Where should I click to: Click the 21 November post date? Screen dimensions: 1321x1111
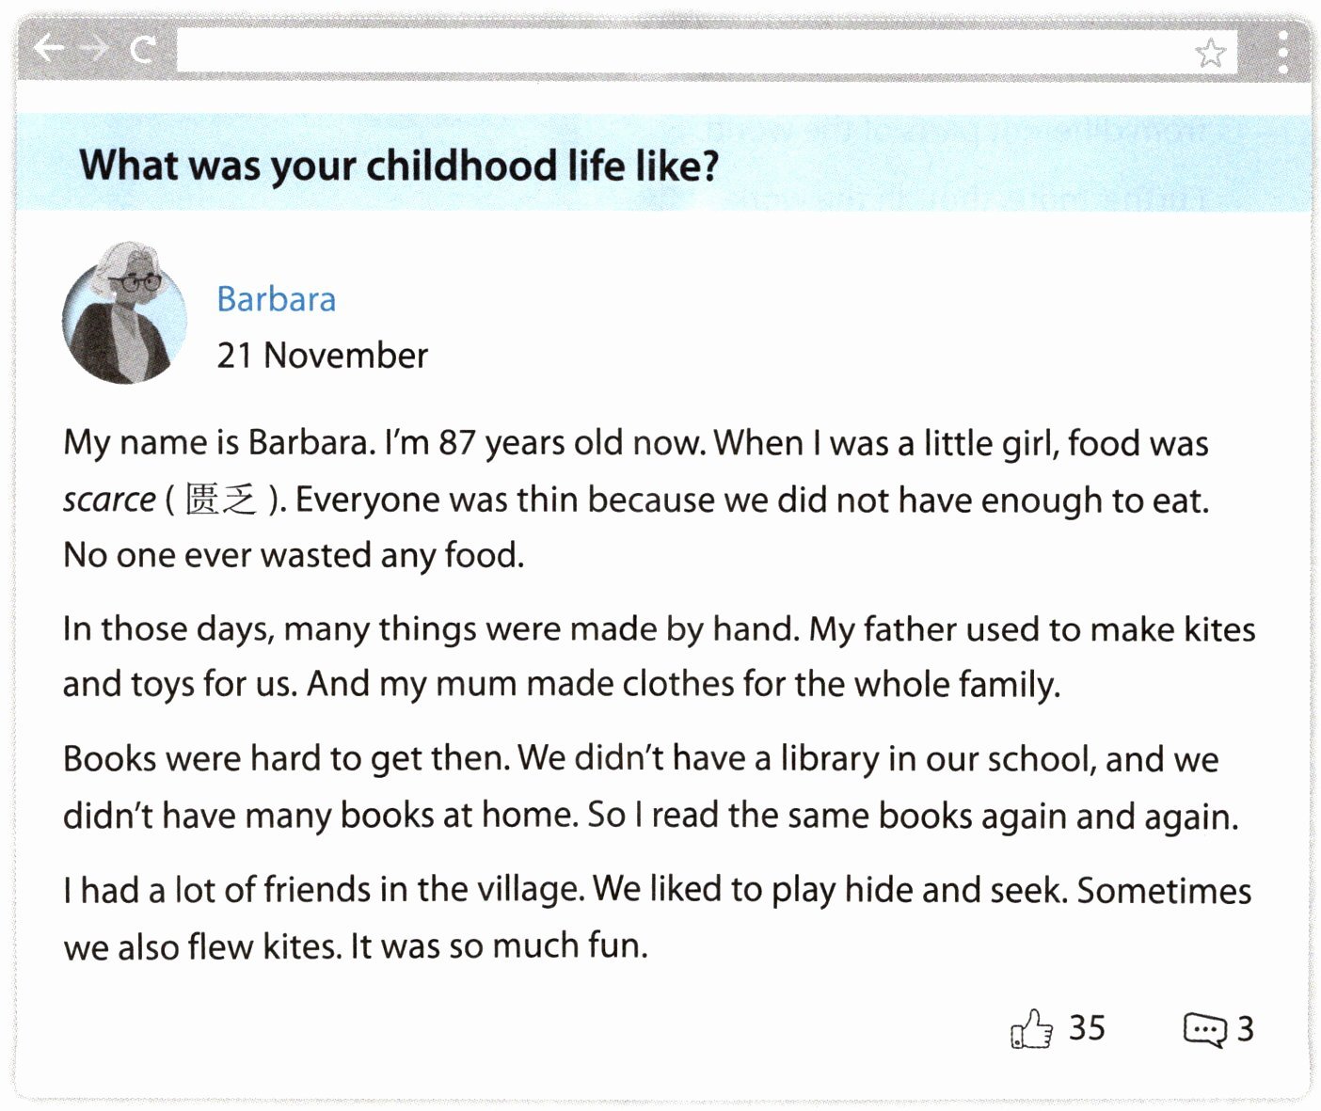[322, 356]
